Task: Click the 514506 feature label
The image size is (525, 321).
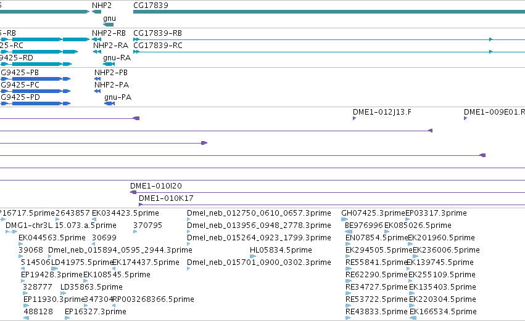Action: [x=36, y=262]
